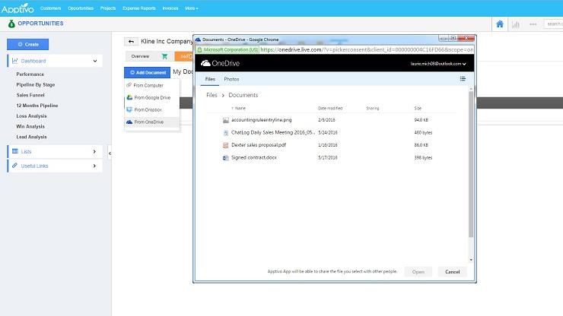
Task: Click the Word icon of Signed contract.docx
Action: click(x=225, y=158)
